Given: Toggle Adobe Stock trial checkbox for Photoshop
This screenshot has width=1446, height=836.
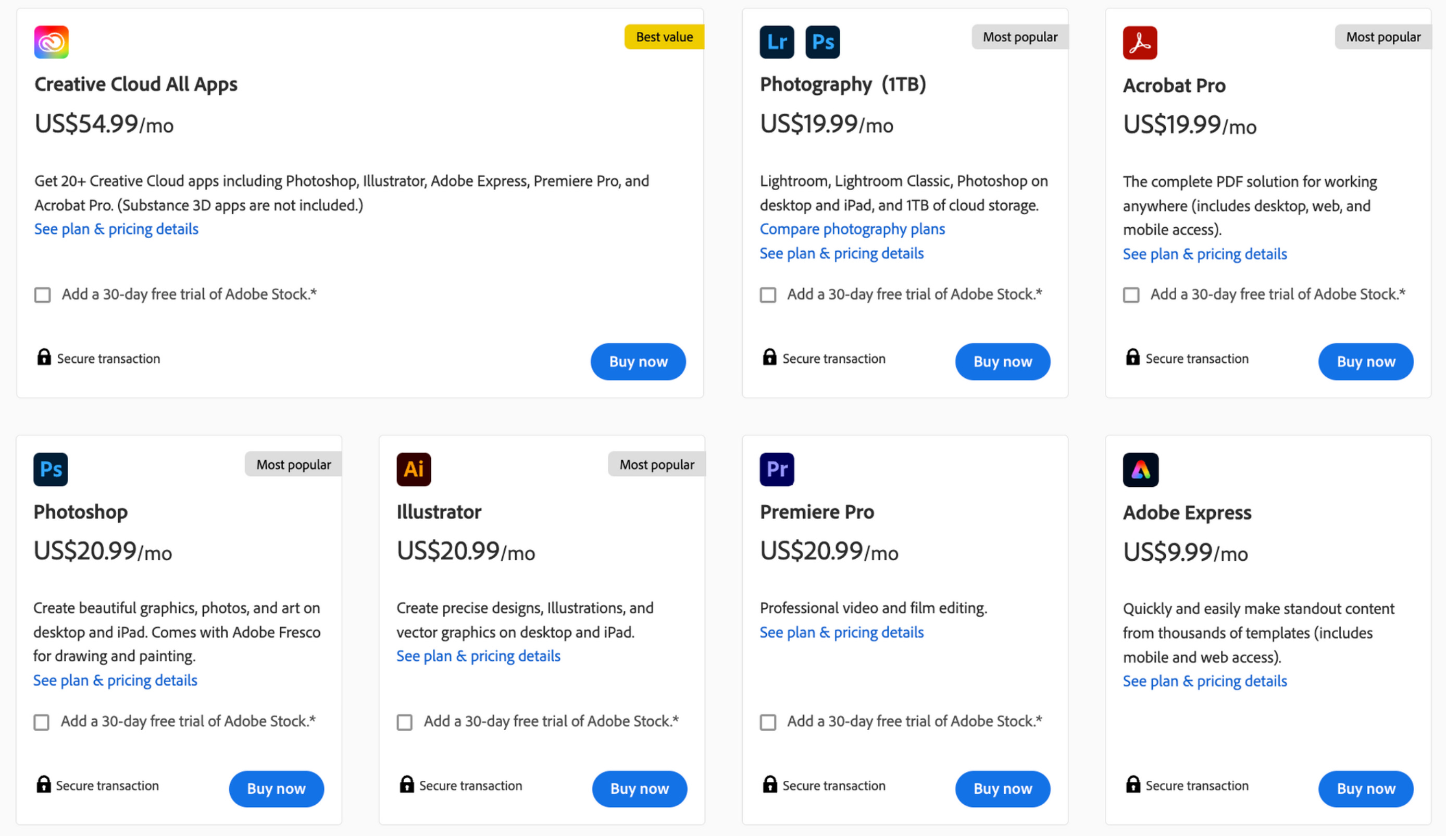Looking at the screenshot, I should point(41,722).
